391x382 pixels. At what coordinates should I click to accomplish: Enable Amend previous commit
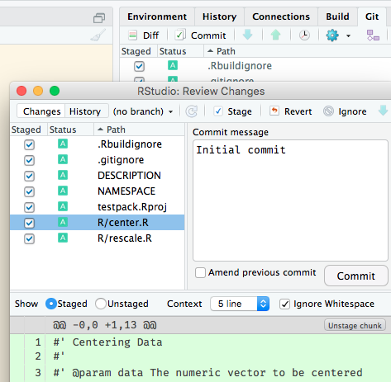tap(200, 273)
